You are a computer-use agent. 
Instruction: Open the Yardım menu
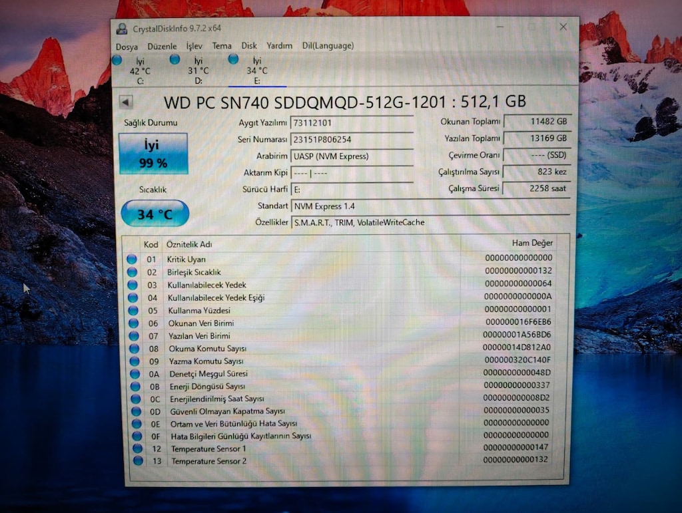279,46
